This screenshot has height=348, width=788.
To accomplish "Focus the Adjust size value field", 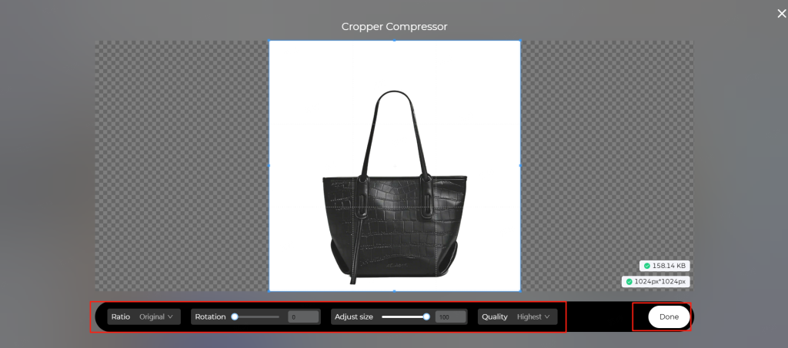I will (x=450, y=317).
